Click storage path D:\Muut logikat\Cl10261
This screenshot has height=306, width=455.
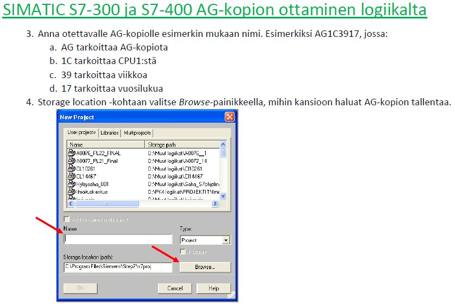tap(175, 169)
